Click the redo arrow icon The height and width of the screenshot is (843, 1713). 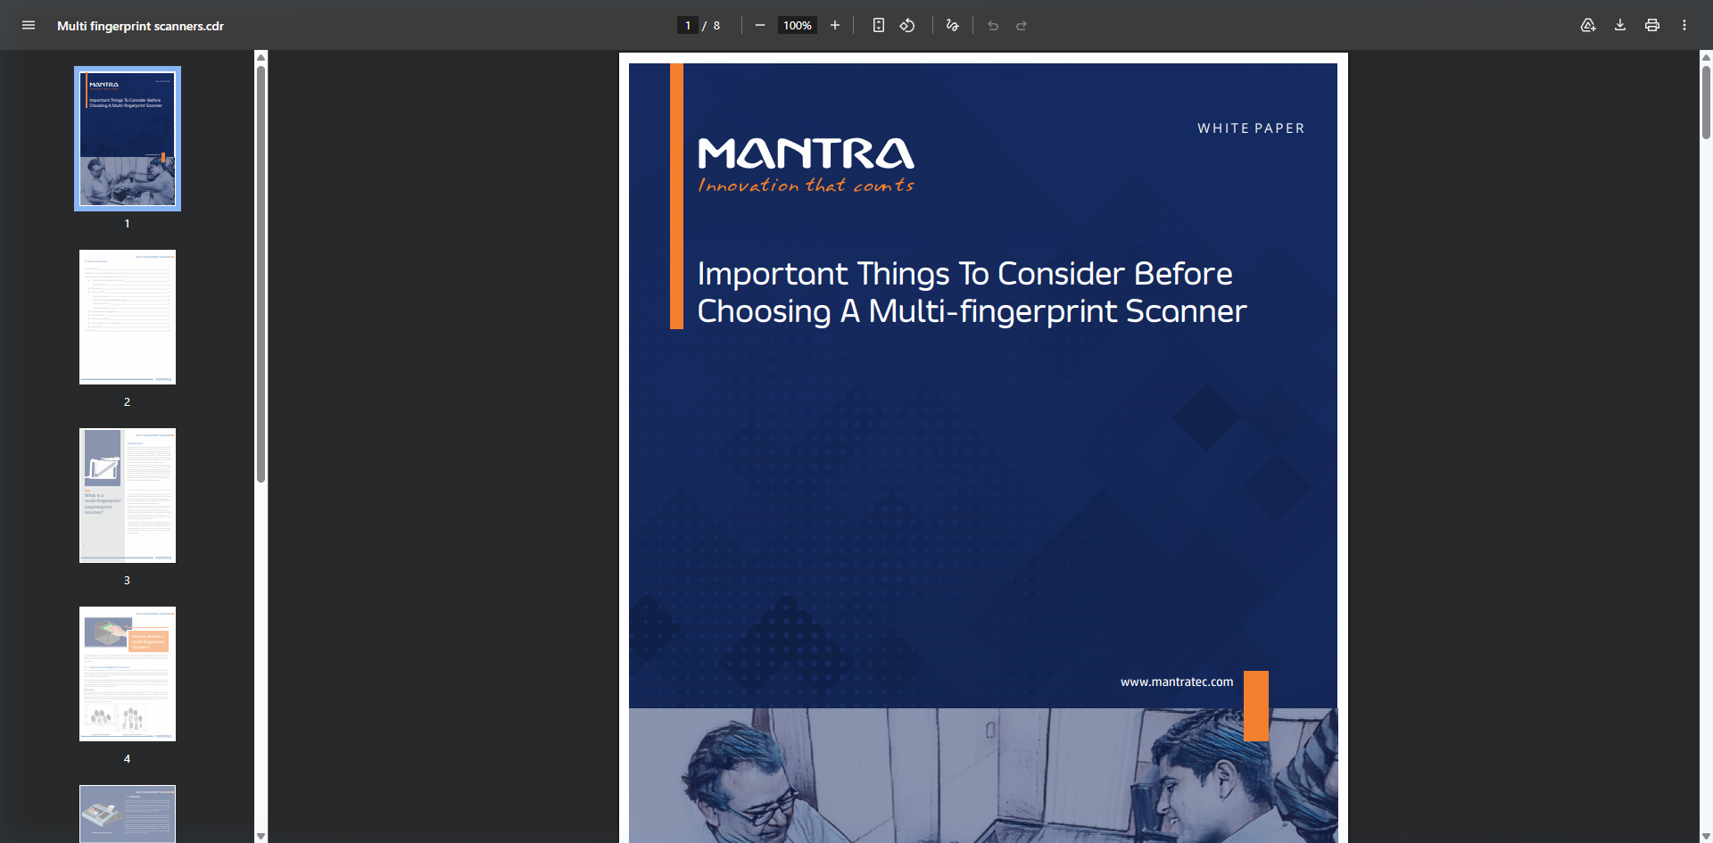[1022, 25]
